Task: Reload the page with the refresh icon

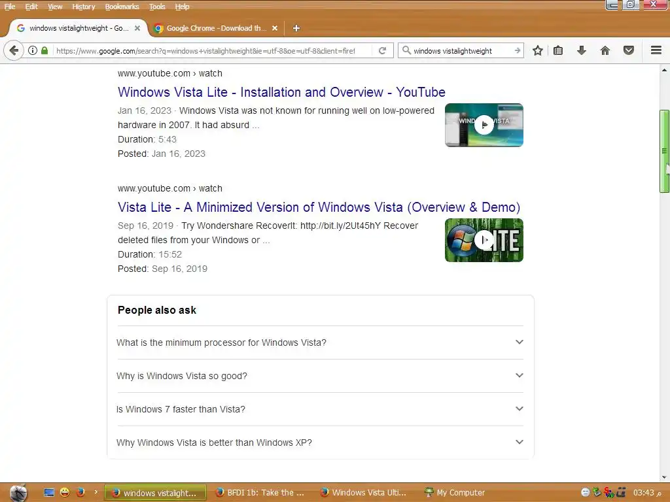Action: (x=382, y=50)
